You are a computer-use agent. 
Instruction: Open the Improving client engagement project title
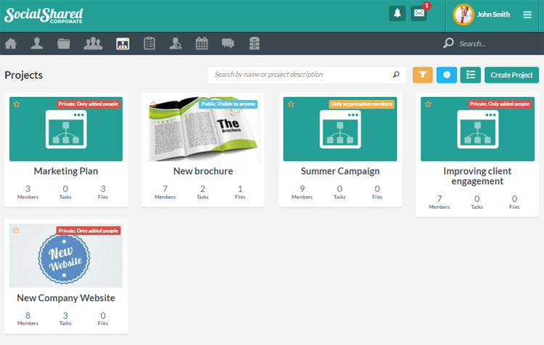(x=477, y=176)
